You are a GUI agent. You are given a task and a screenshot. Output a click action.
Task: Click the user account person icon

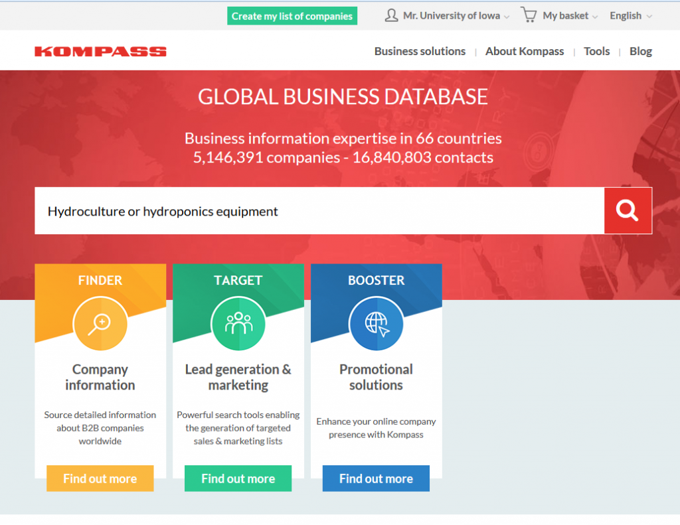[392, 15]
